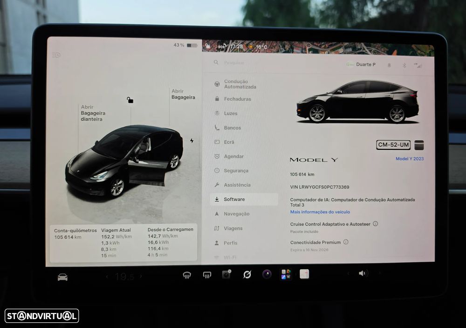Open Mais informações do veículo link

click(320, 212)
